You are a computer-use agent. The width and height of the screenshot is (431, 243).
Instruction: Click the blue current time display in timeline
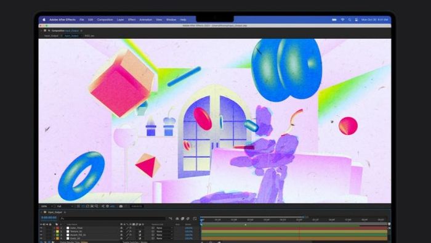pyautogui.click(x=49, y=218)
